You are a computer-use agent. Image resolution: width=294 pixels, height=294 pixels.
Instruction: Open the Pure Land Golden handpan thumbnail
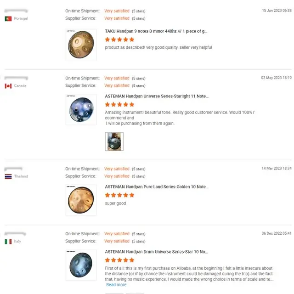point(81,200)
